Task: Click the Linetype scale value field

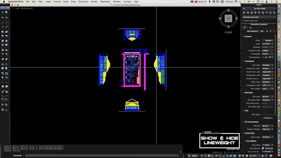Action: [267, 51]
